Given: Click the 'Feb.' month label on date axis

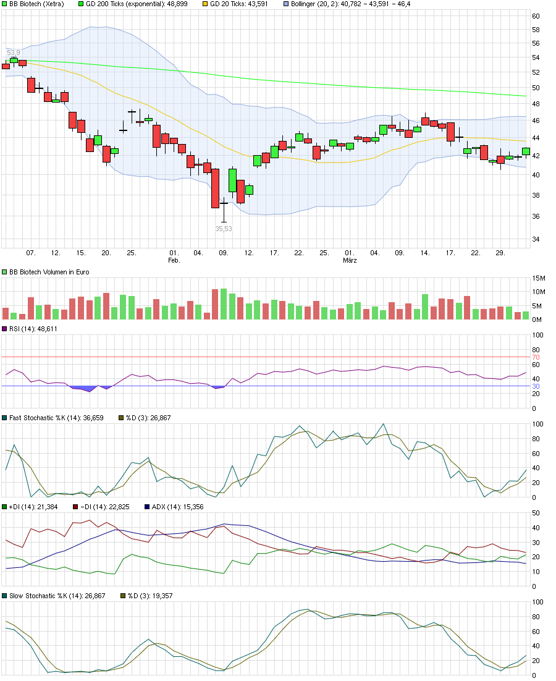Looking at the screenshot, I should [174, 261].
